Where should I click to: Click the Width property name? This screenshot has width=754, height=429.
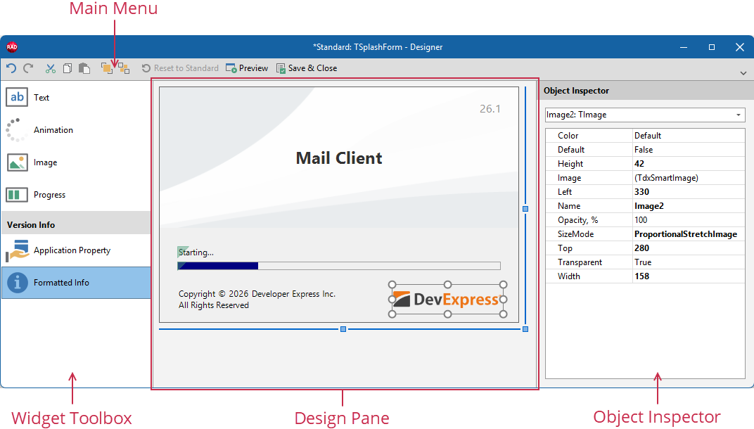(569, 276)
